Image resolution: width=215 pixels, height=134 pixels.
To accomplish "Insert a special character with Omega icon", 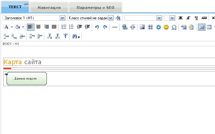I will point(174,27).
